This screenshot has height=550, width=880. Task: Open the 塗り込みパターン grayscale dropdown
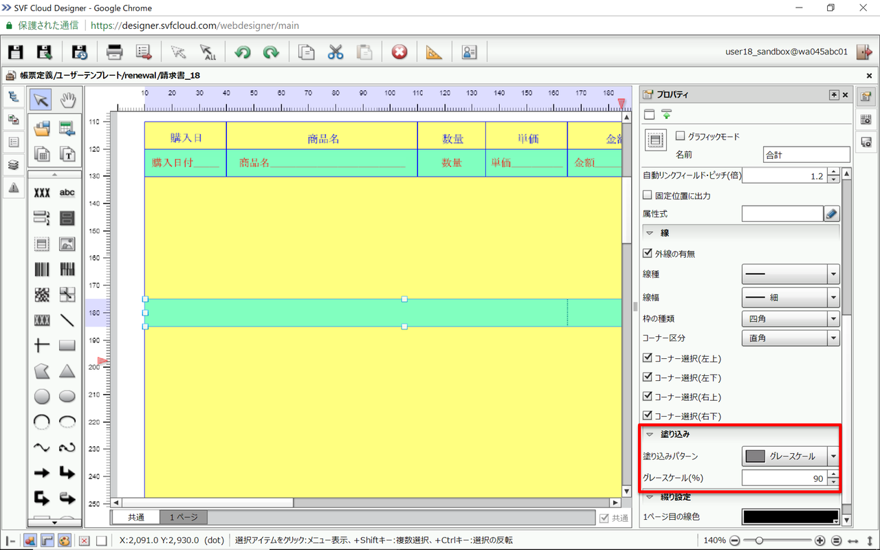pos(791,456)
